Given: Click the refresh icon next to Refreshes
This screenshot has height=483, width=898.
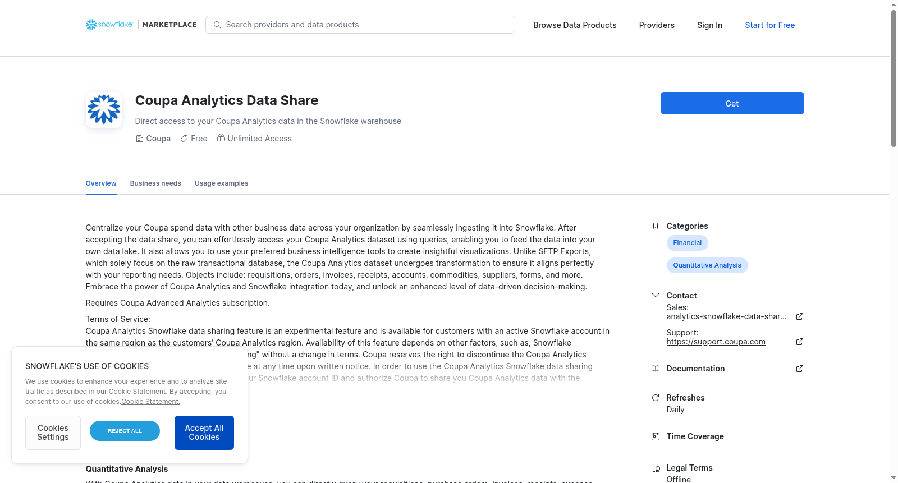Looking at the screenshot, I should [656, 398].
